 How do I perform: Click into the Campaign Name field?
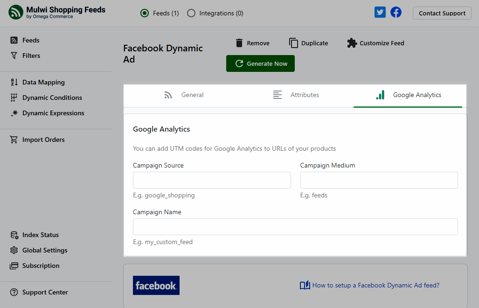(295, 227)
